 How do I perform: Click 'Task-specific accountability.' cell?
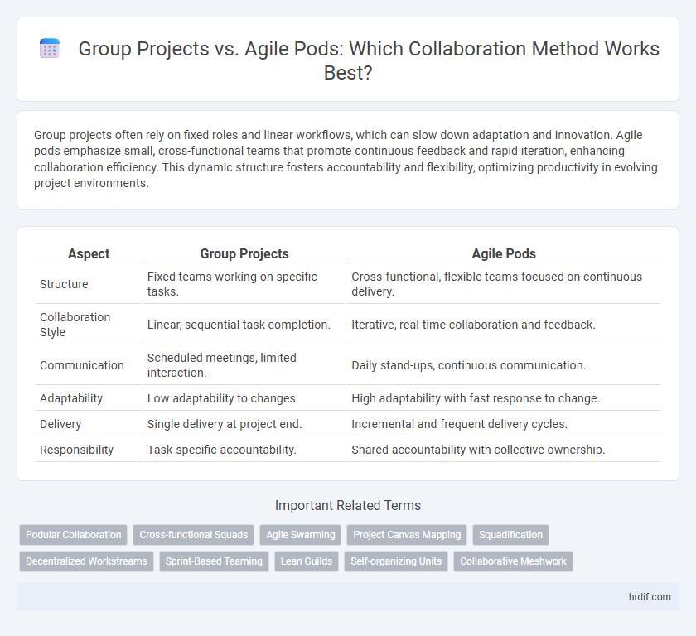244,450
